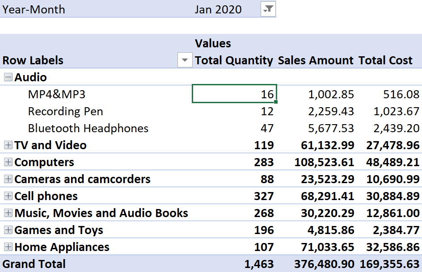
Task: Expand the Cell phones category
Action: click(8, 196)
